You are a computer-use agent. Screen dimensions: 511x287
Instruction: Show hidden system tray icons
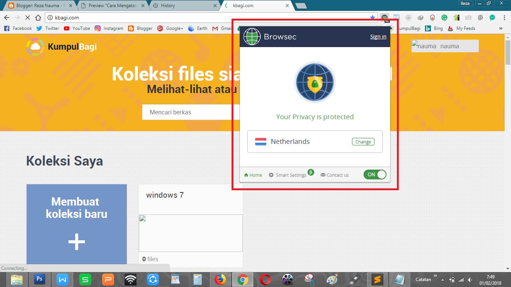tap(443, 280)
